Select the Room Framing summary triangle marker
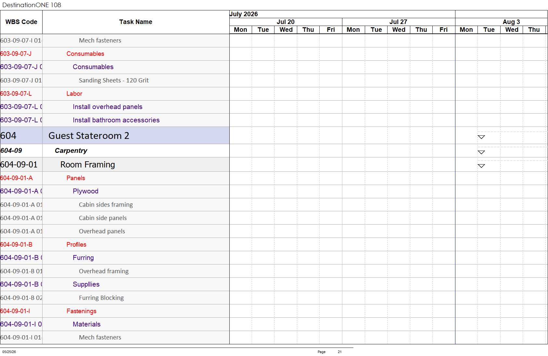 [481, 166]
